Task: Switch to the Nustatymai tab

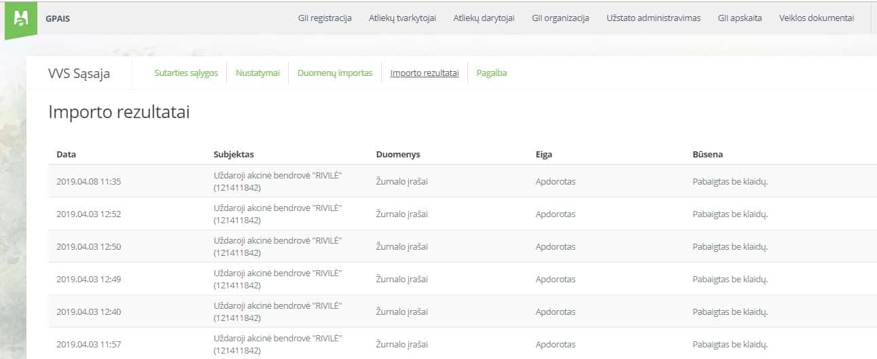Action: (x=257, y=73)
